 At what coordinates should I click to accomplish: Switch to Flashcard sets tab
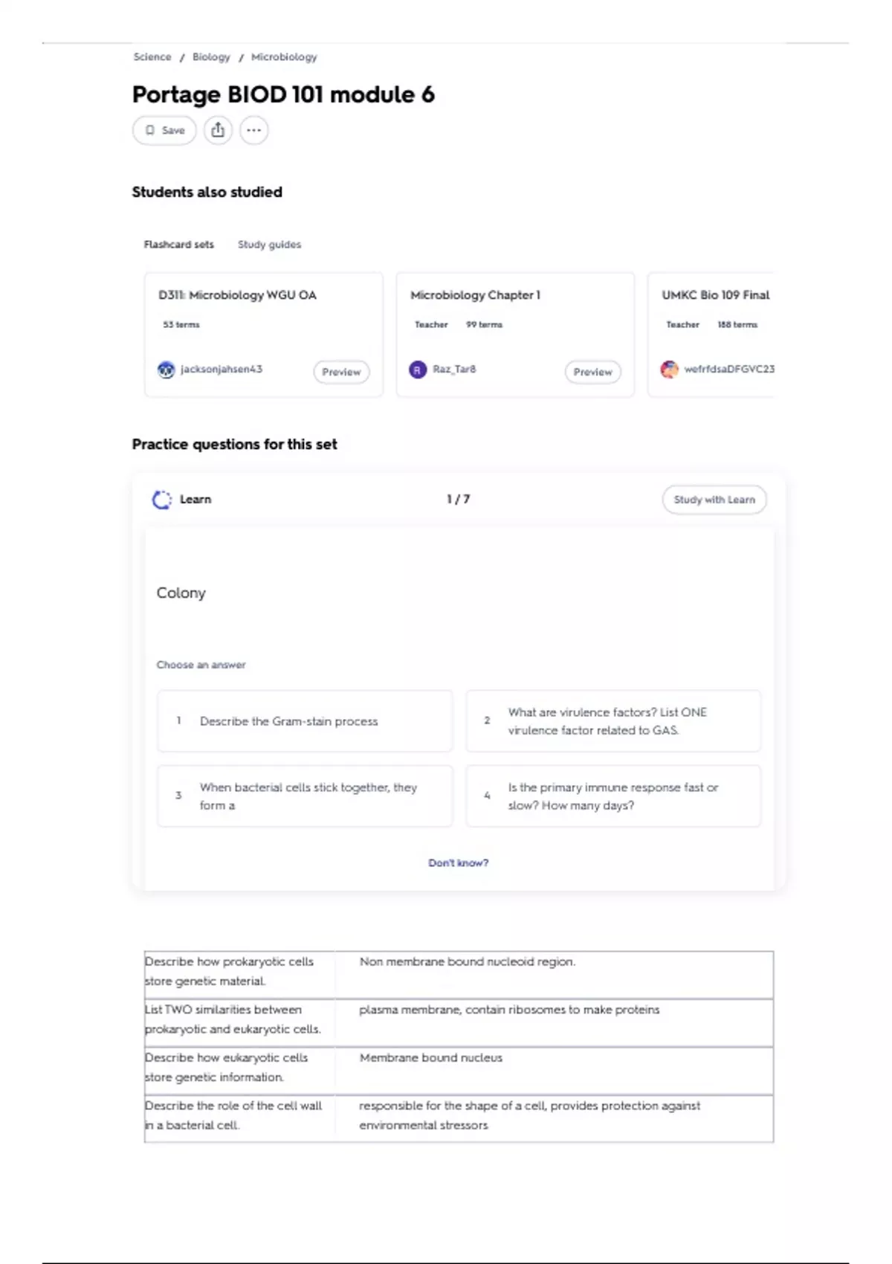(178, 245)
